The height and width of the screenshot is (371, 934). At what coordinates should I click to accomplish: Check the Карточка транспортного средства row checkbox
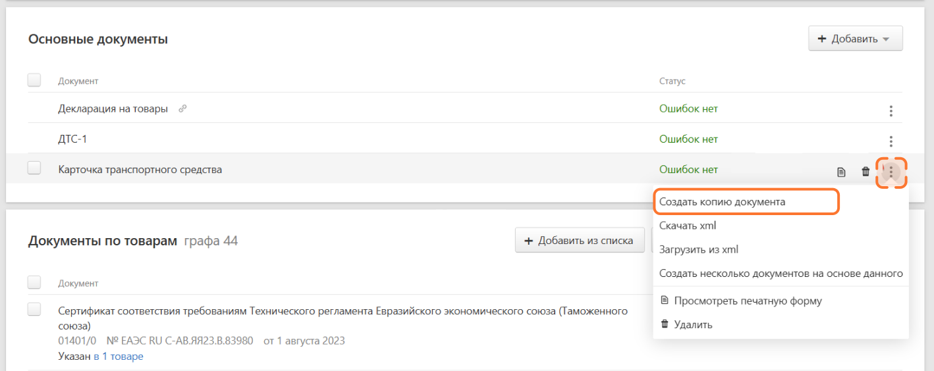coord(34,168)
